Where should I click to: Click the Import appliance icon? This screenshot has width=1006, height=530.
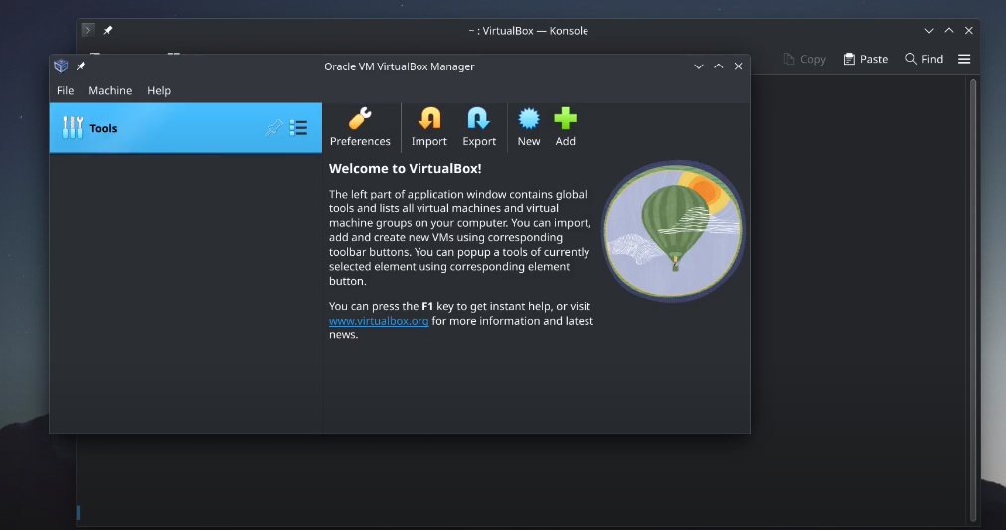(429, 120)
